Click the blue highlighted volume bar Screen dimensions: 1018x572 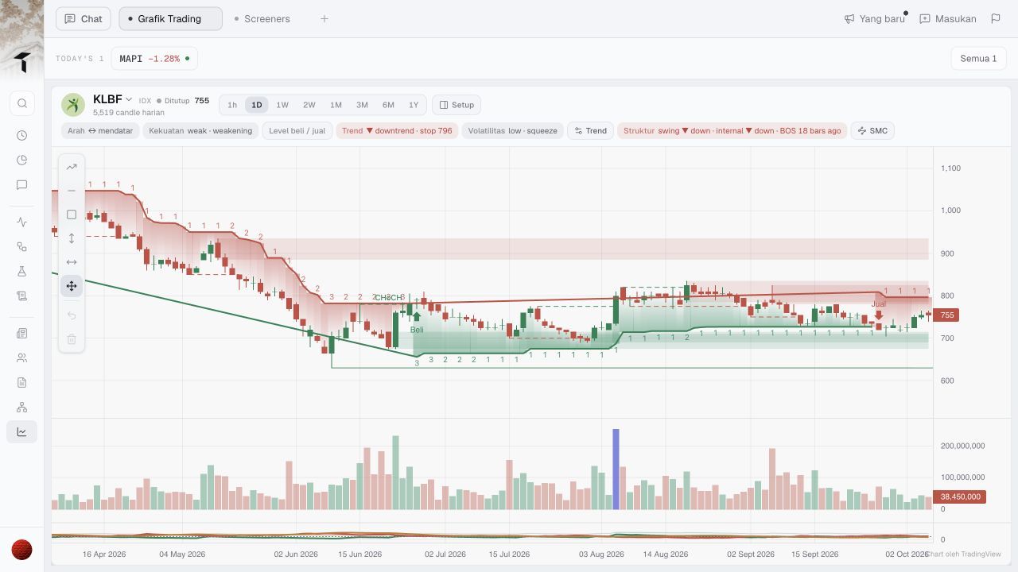click(616, 470)
